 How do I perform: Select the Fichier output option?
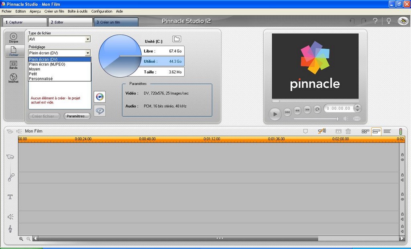point(14,51)
